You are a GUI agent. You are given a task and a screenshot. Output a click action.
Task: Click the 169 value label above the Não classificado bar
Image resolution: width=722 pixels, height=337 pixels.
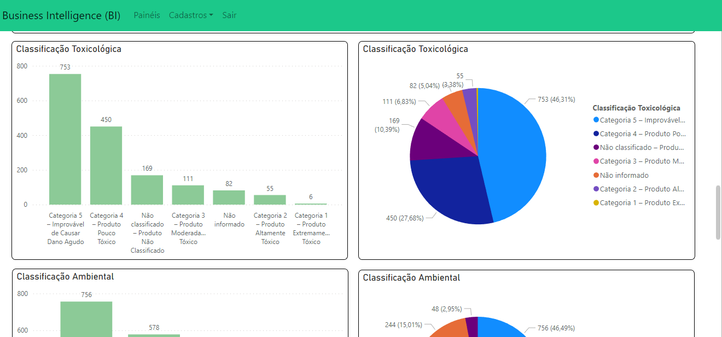tap(147, 168)
